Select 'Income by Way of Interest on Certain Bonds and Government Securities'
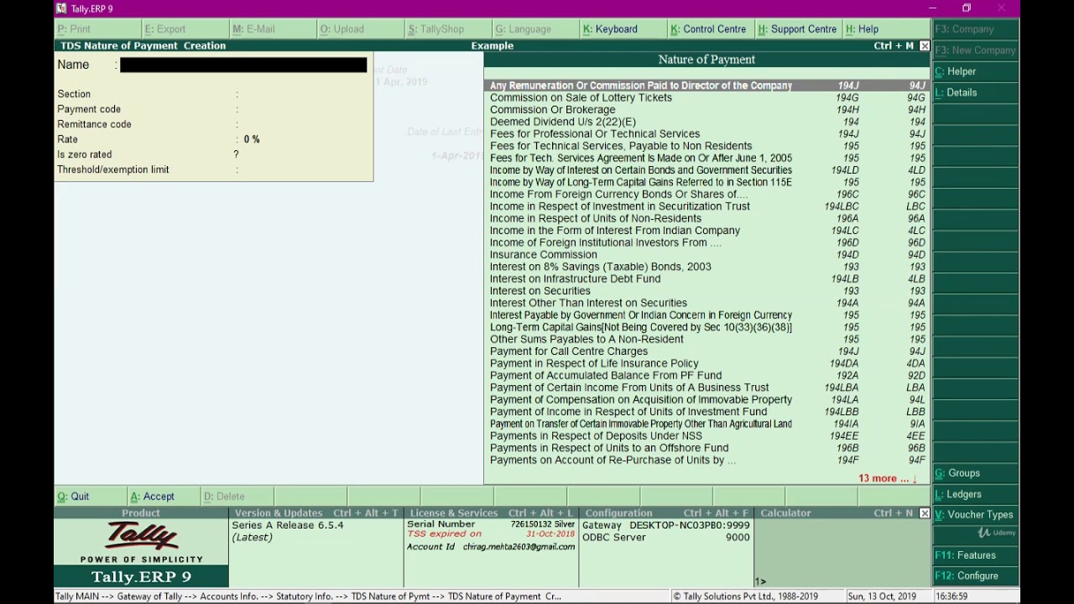 coord(707,170)
